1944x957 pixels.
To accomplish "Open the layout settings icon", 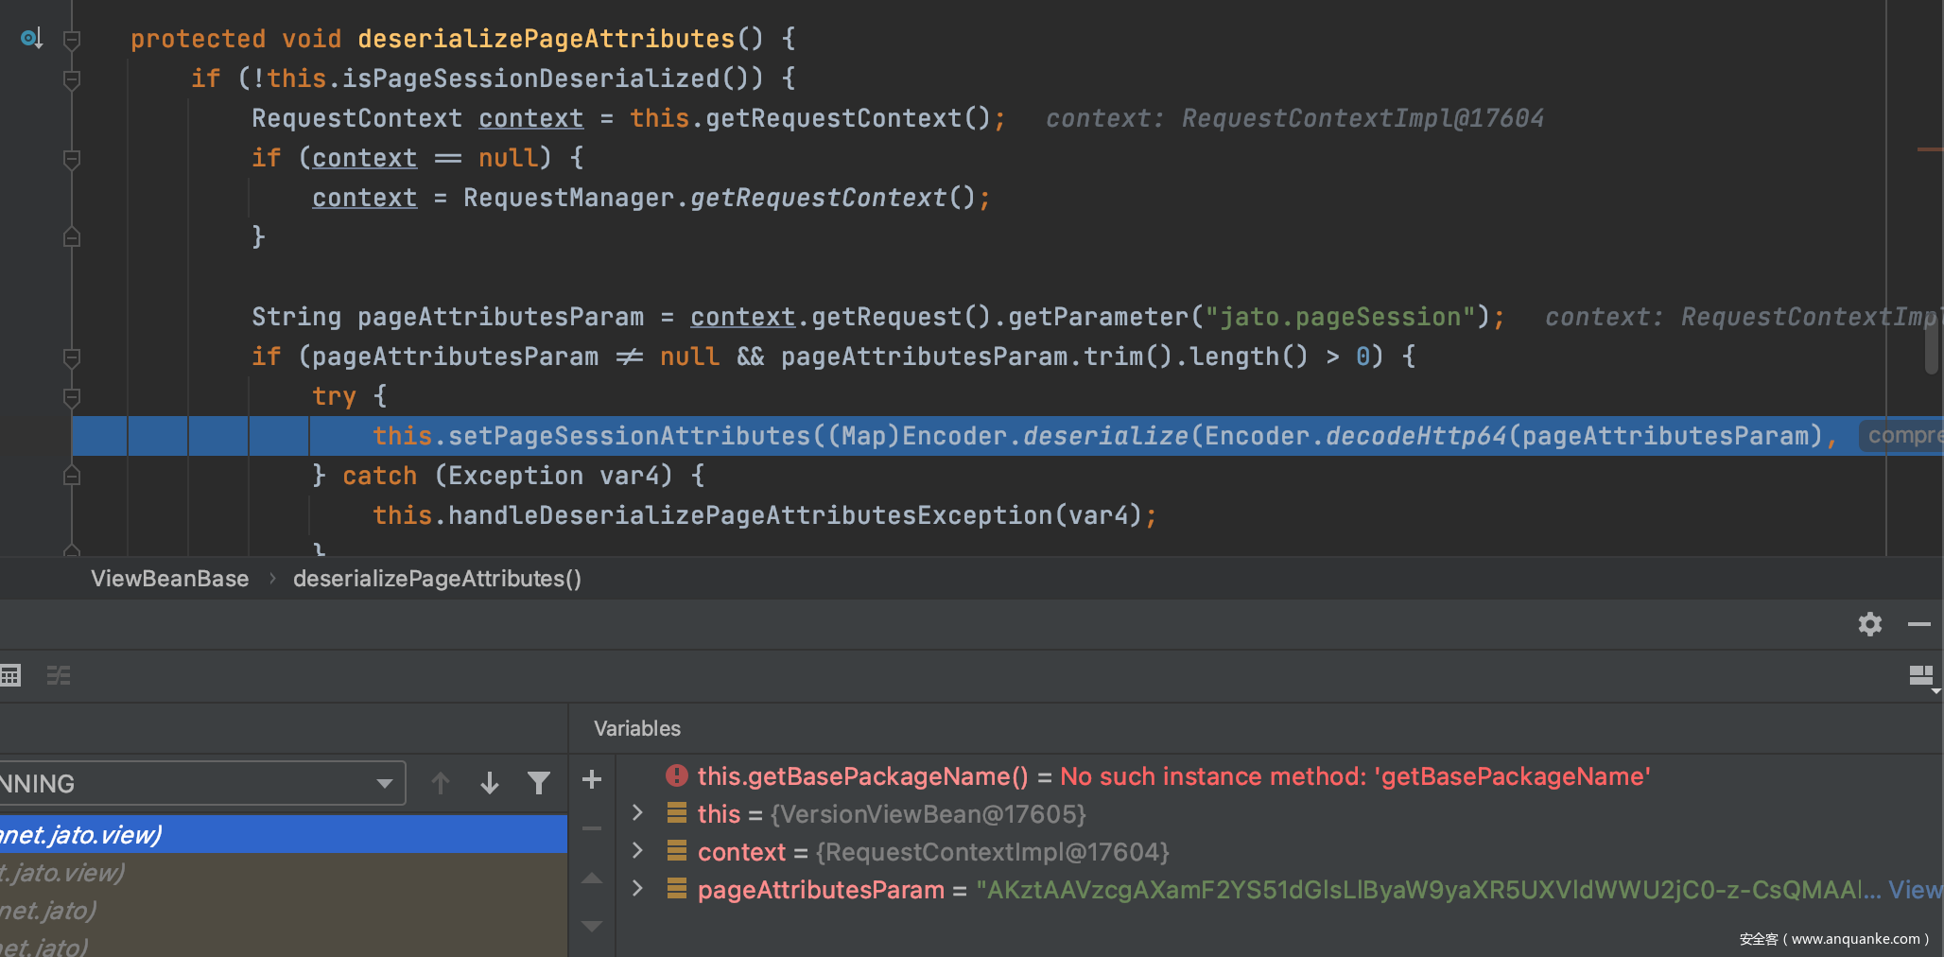I will tap(1921, 676).
